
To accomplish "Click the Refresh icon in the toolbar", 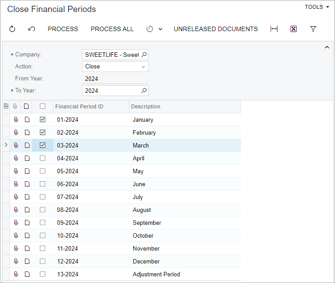I will click(12, 29).
